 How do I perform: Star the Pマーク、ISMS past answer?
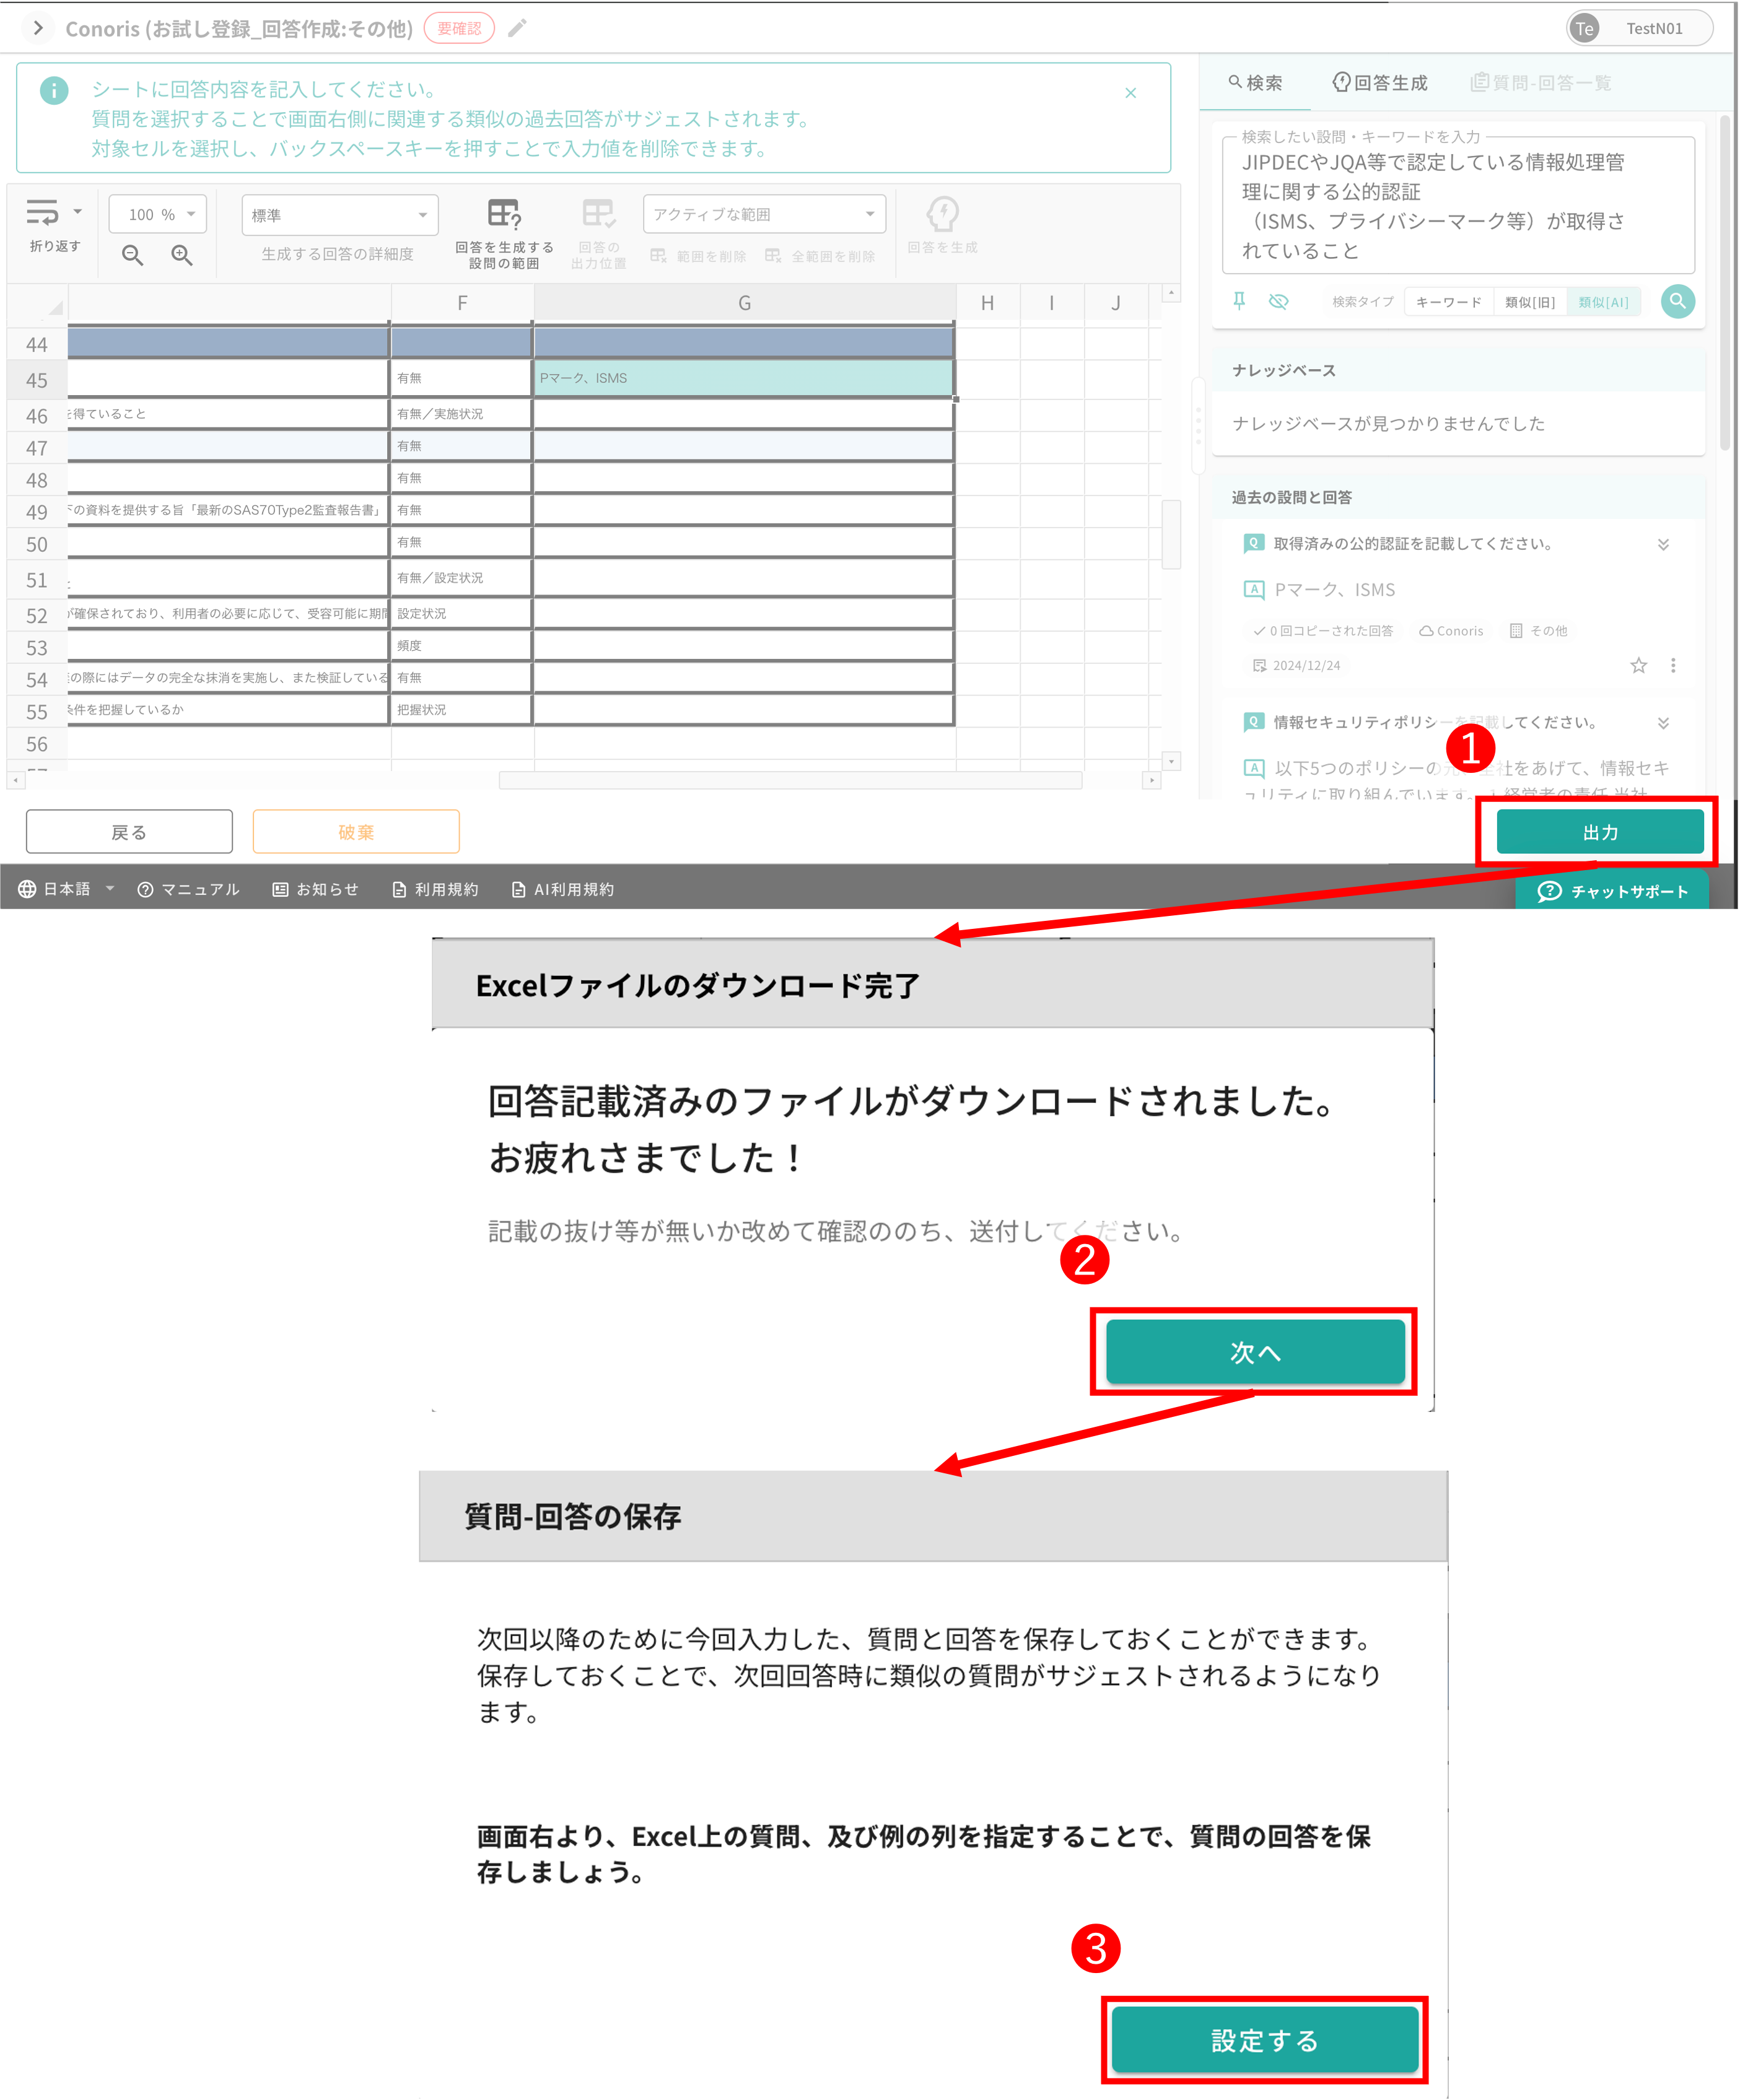click(1639, 664)
